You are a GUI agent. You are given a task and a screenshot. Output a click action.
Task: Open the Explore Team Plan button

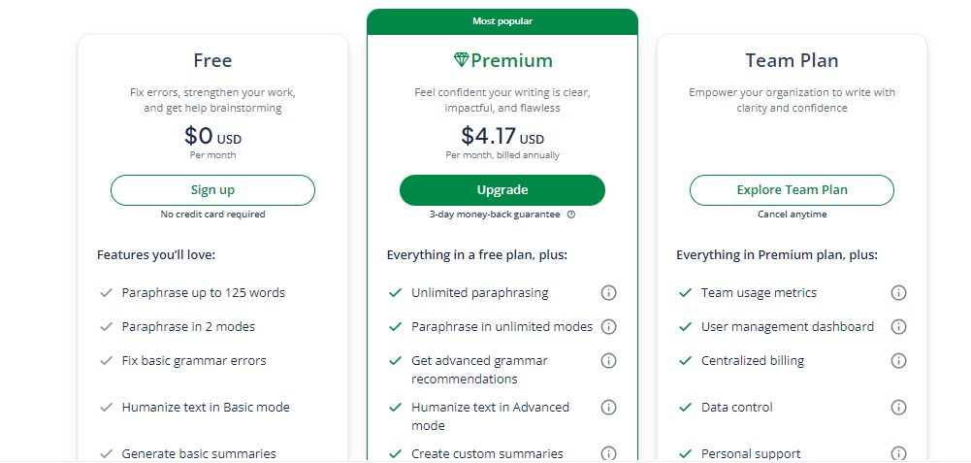click(792, 190)
